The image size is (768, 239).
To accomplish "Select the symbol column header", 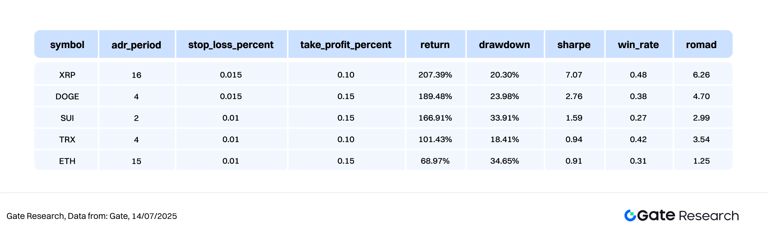I will coord(67,44).
